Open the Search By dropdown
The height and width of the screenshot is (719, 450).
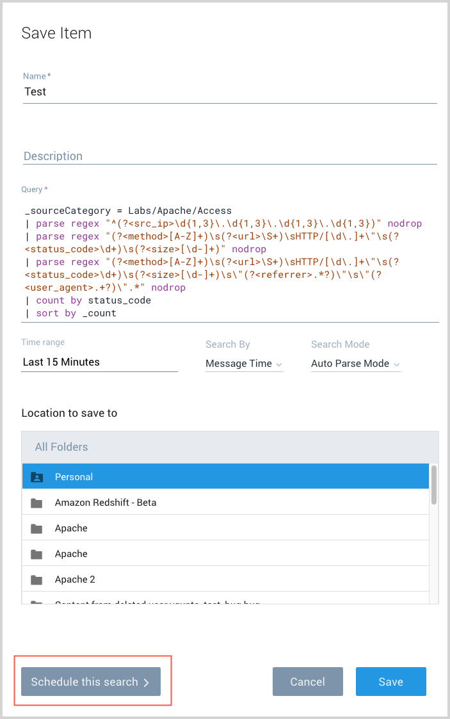click(x=243, y=364)
